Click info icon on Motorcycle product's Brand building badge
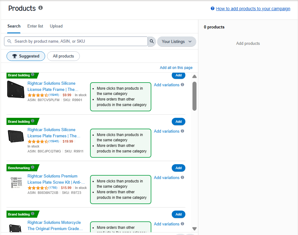This screenshot has height=235, width=298. tap(33, 214)
